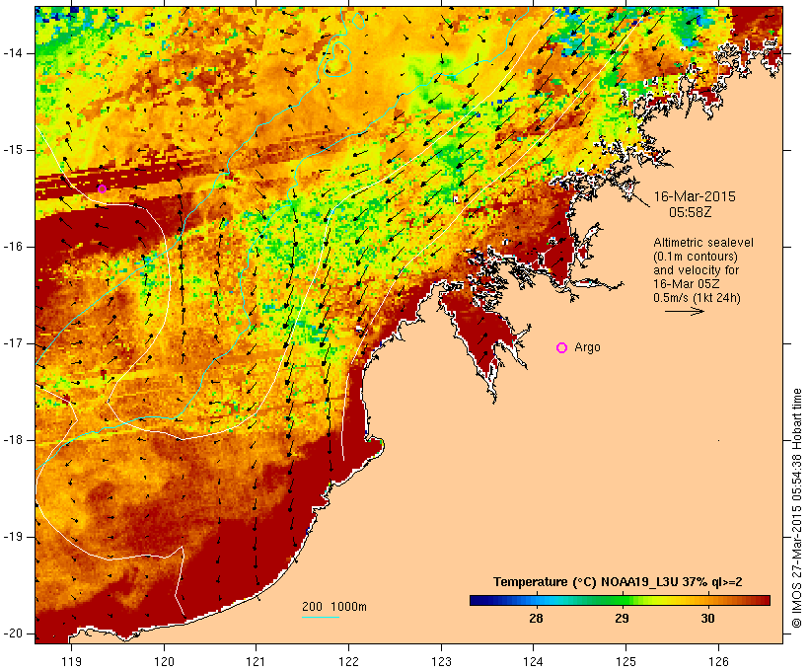
Task: Click the '05:58Z' time text
Action: tap(691, 212)
